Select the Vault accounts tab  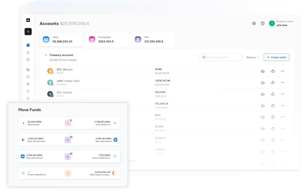[61, 40]
